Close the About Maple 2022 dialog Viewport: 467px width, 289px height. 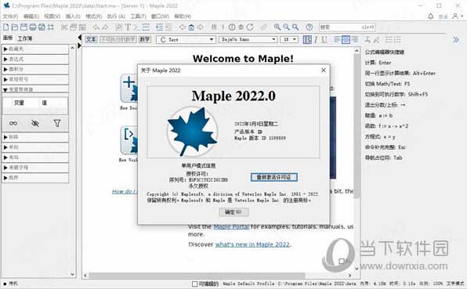[x=324, y=70]
